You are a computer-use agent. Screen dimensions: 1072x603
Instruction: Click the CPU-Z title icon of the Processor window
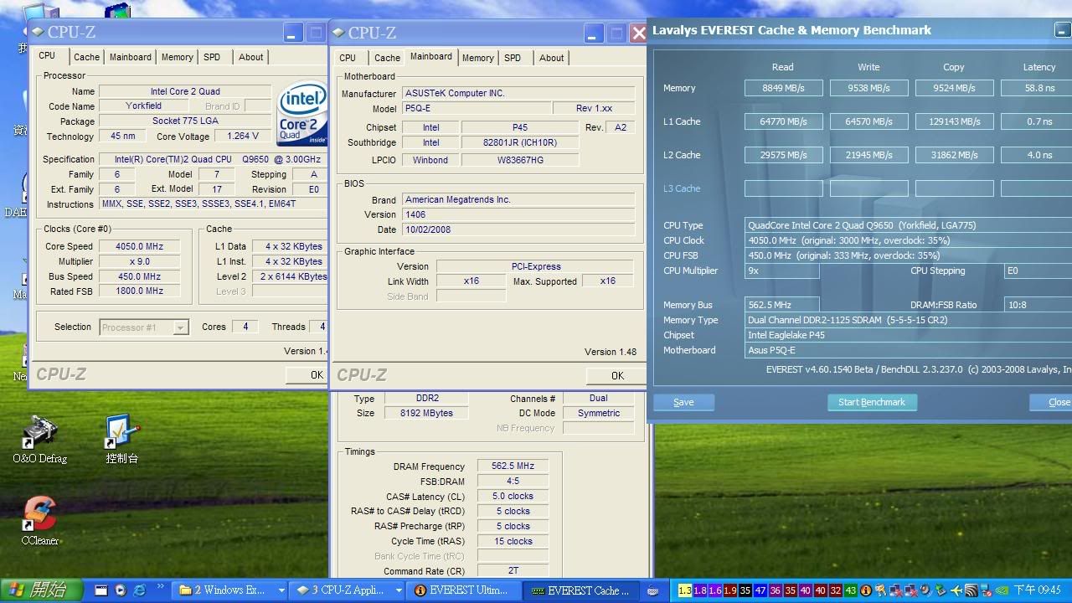pyautogui.click(x=38, y=32)
